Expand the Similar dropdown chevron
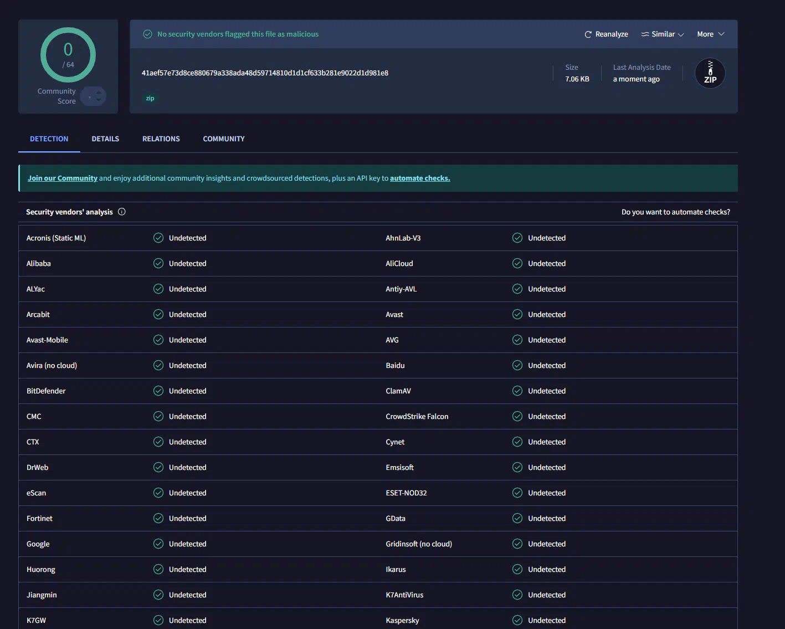Viewport: 785px width, 629px height. (x=681, y=34)
